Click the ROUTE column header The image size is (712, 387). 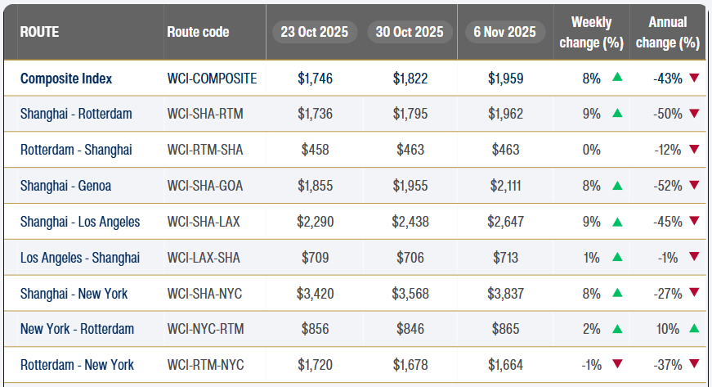point(39,32)
